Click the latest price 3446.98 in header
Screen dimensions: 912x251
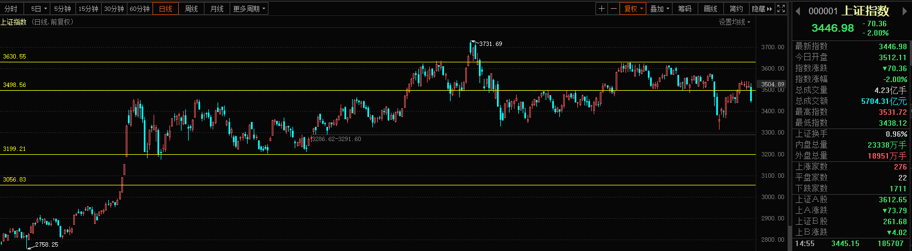tap(833, 28)
